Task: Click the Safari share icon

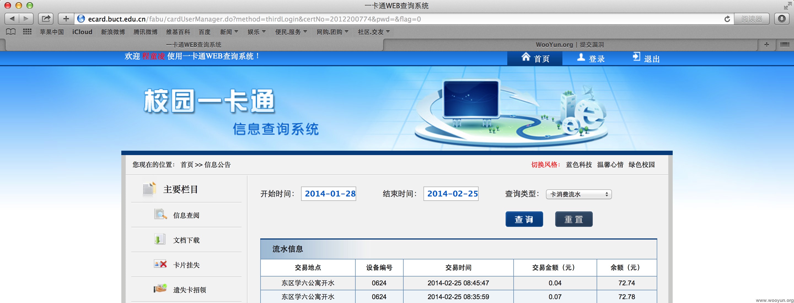Action: [x=46, y=19]
